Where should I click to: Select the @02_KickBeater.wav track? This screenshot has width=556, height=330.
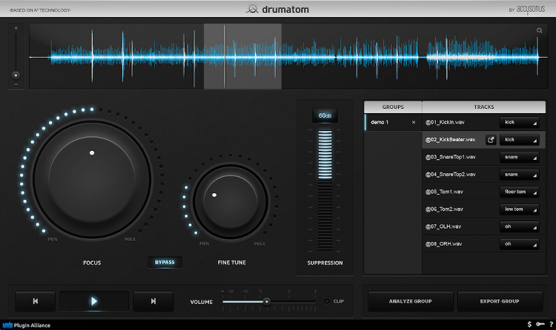click(483, 140)
